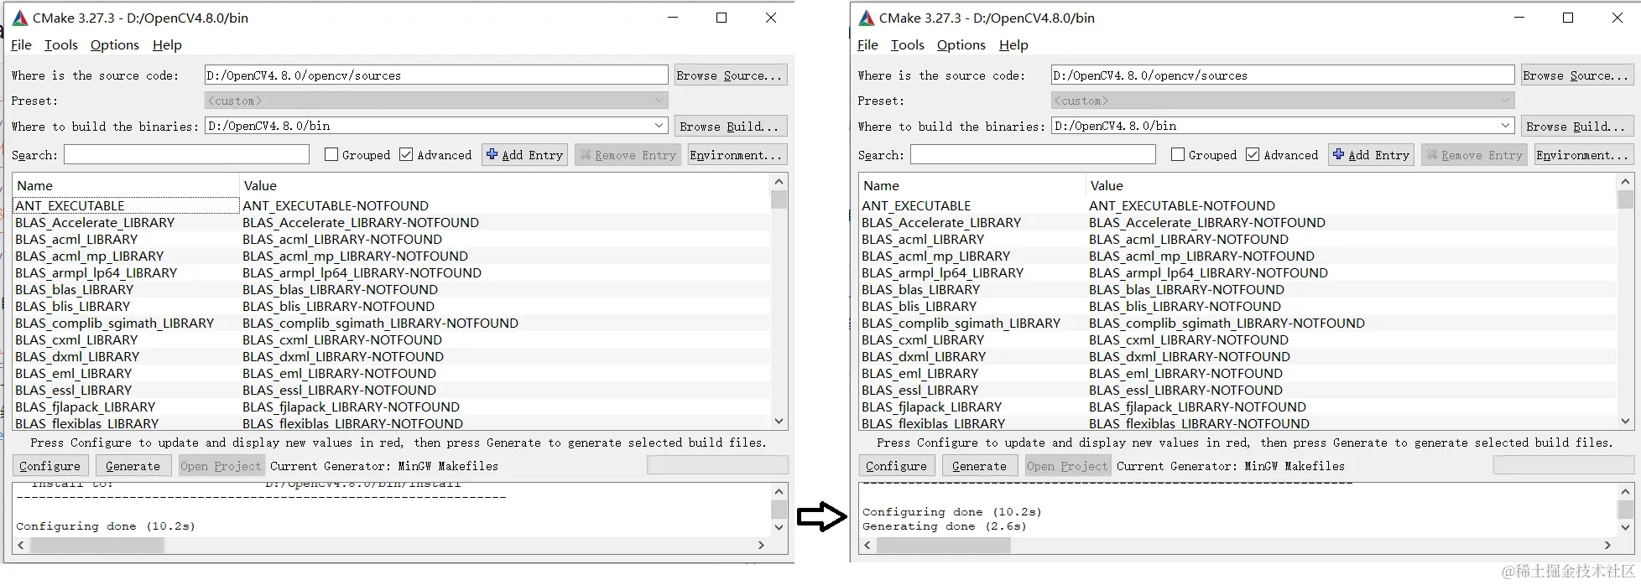Click output log horizontal scrollbar thumb in left window
This screenshot has height=585, width=1641.
point(97,545)
